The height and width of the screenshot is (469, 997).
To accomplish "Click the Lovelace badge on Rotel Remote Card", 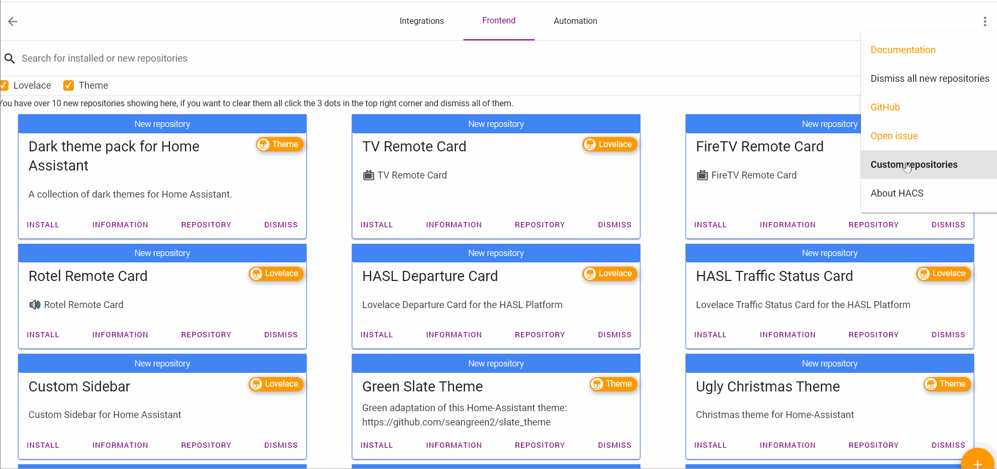I will [x=275, y=274].
